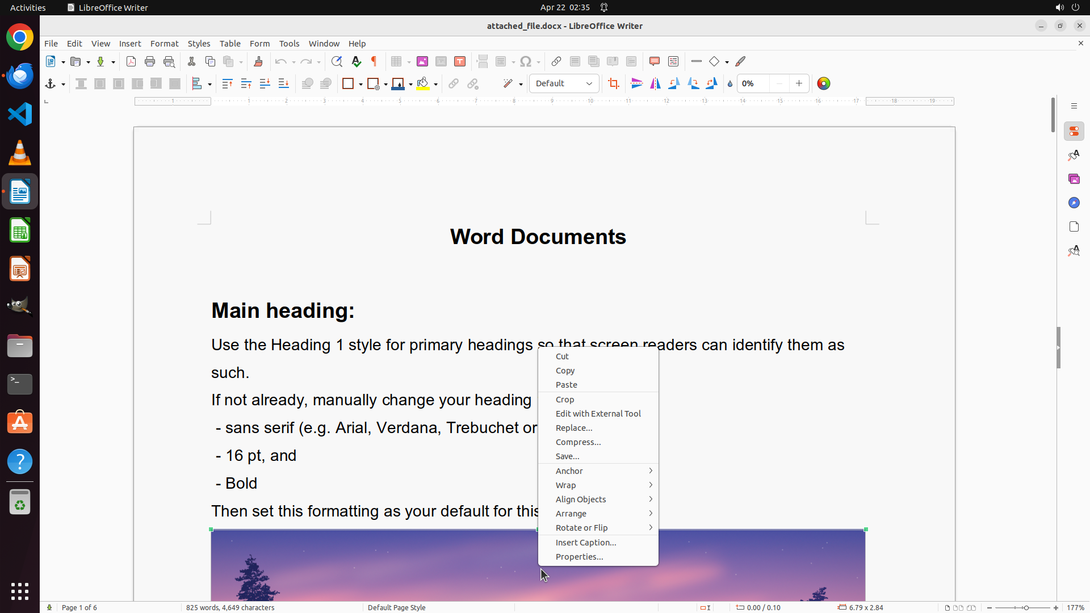Open the Navigator sidebar compass icon
Viewport: 1090px width, 613px height.
[x=1074, y=203]
